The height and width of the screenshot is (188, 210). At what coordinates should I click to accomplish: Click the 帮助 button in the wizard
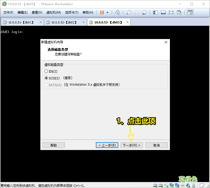click(54, 145)
